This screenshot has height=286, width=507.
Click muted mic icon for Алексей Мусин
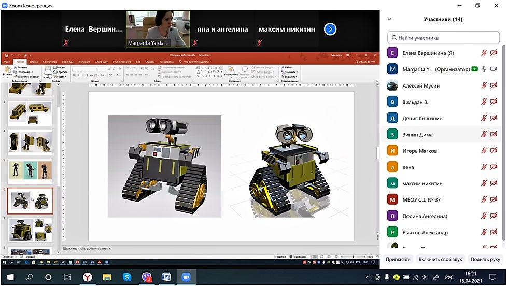point(484,85)
